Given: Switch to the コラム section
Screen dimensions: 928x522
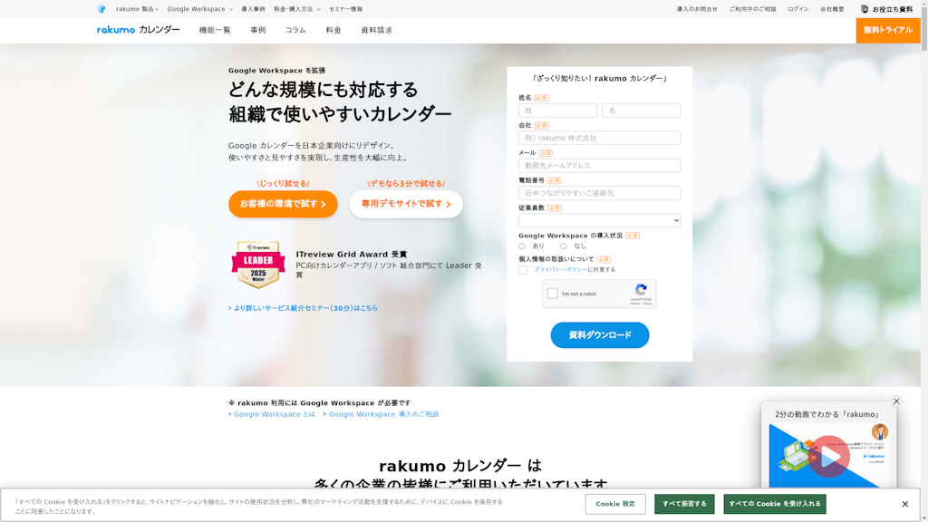Looking at the screenshot, I should click(x=294, y=29).
